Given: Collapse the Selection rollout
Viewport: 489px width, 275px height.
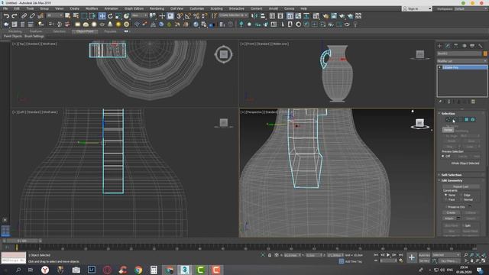Looking at the screenshot, I should pyautogui.click(x=449, y=113).
